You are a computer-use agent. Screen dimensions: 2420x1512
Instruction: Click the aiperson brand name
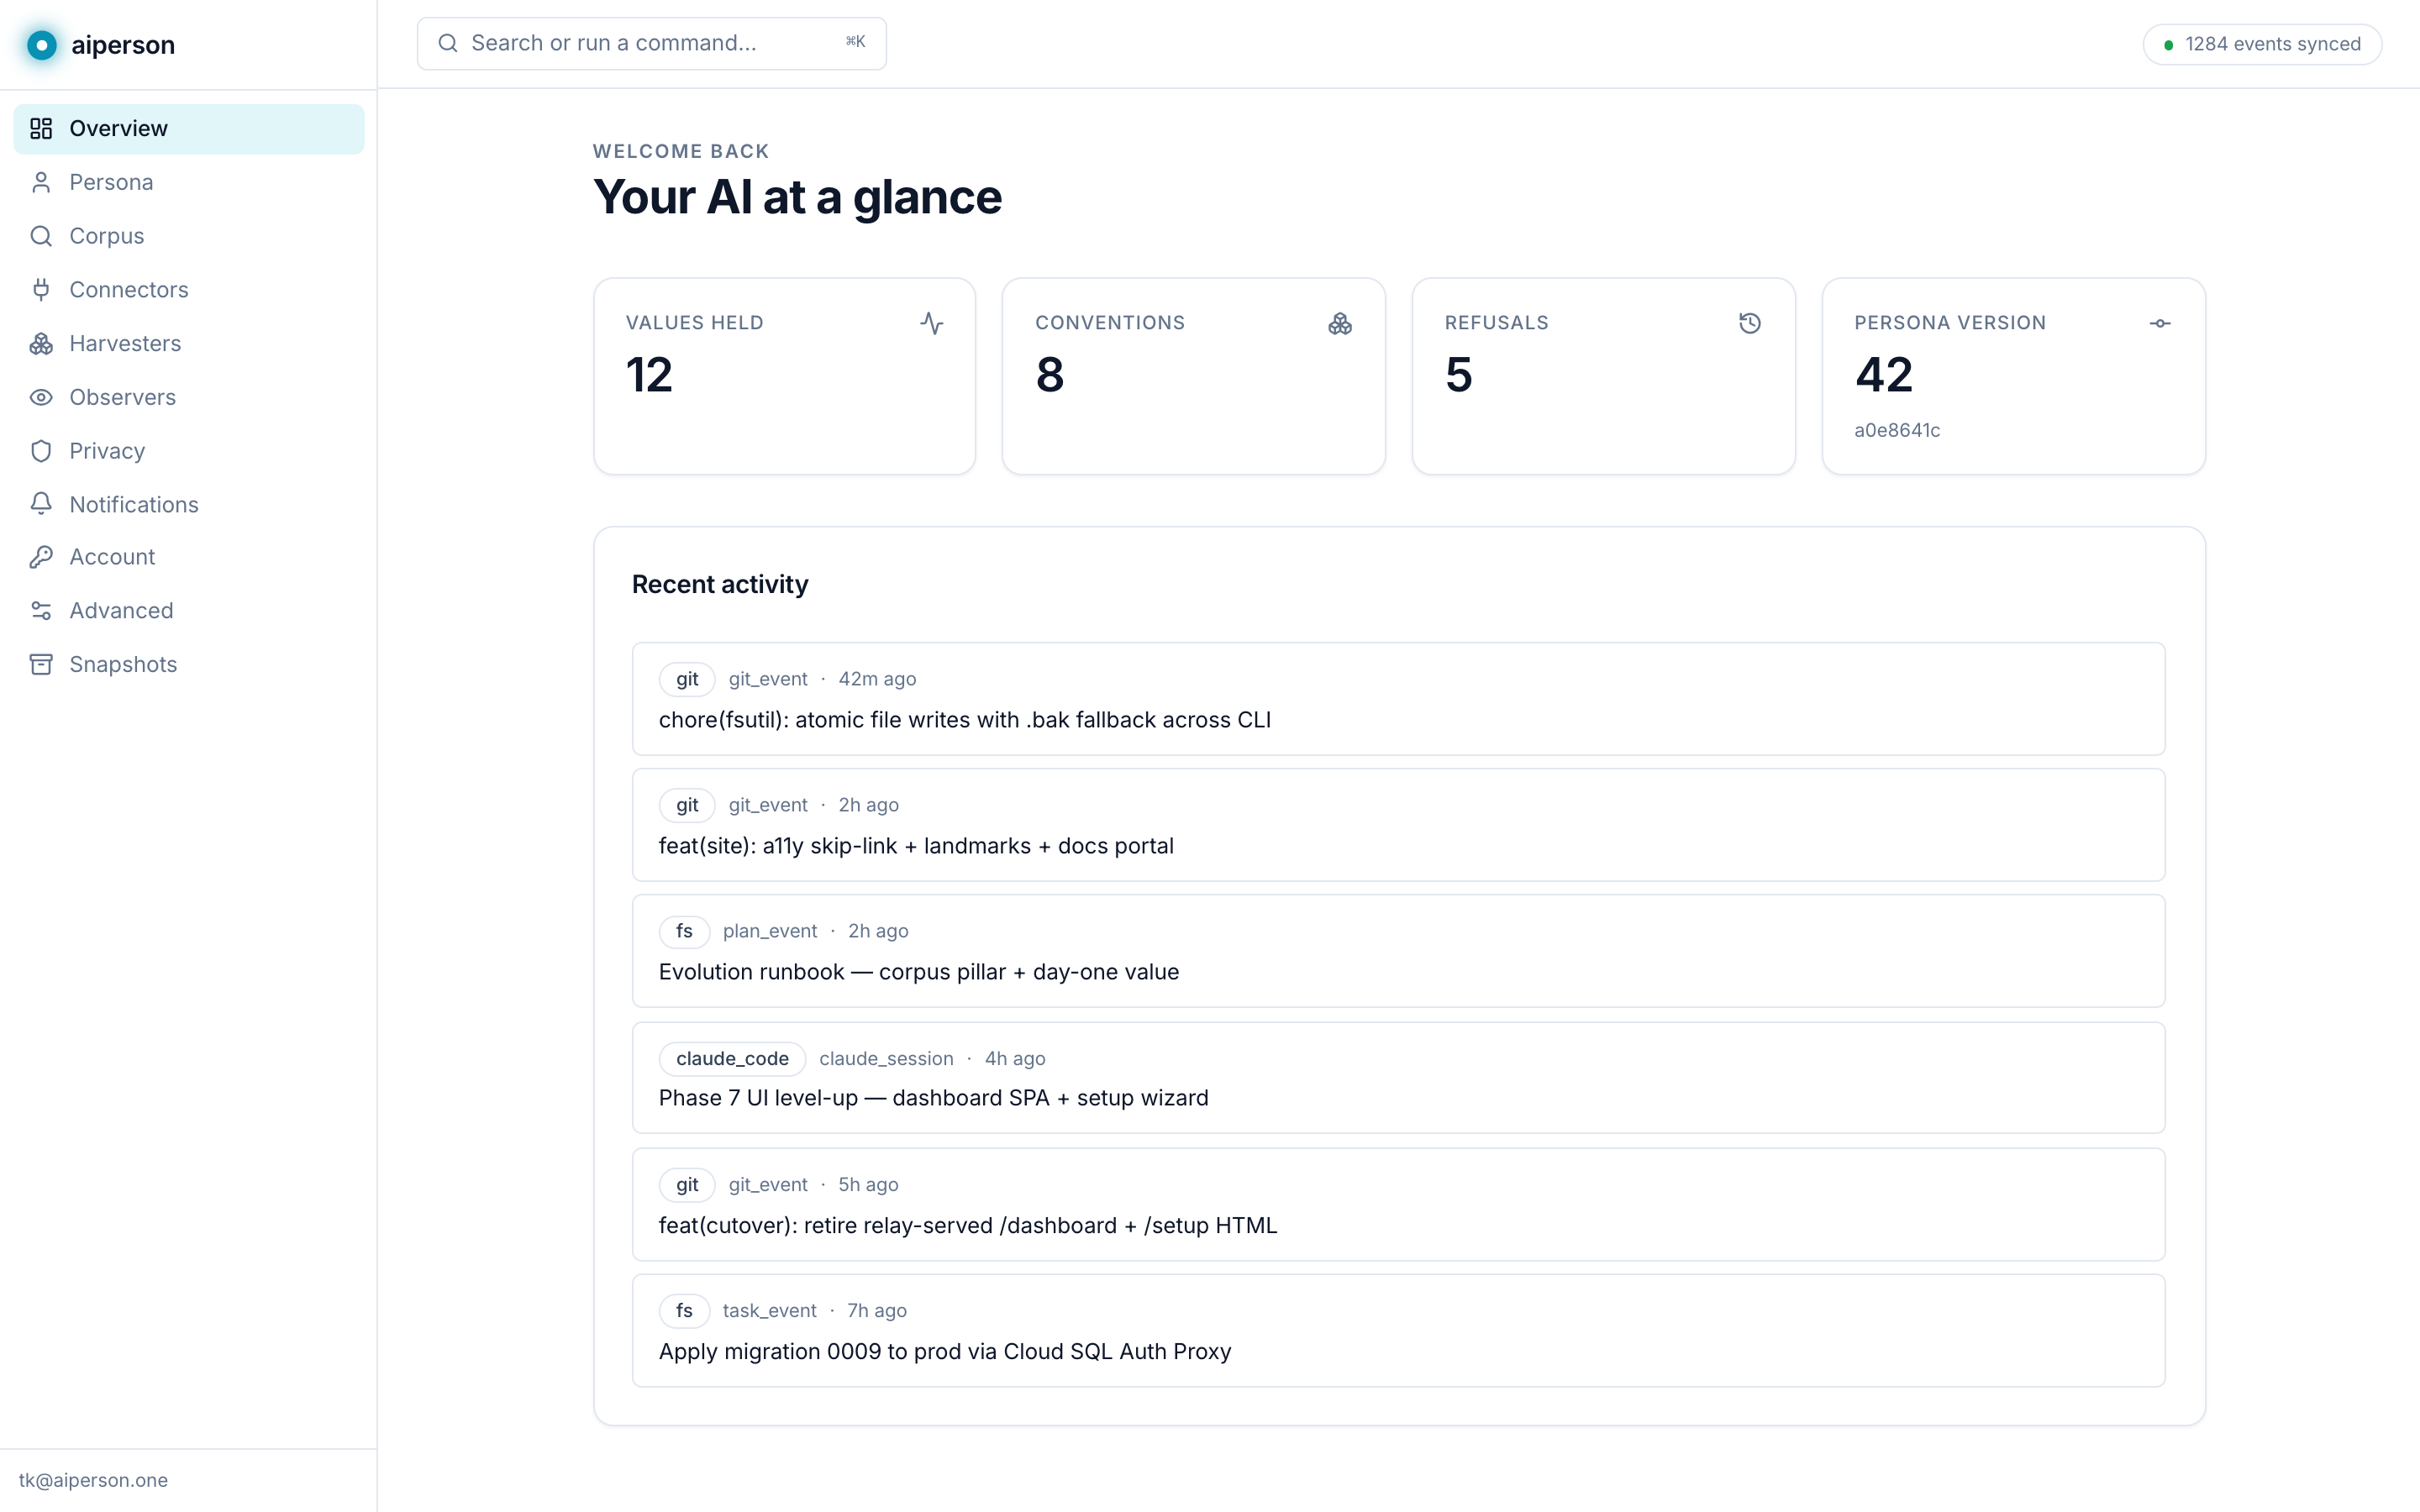coord(123,45)
